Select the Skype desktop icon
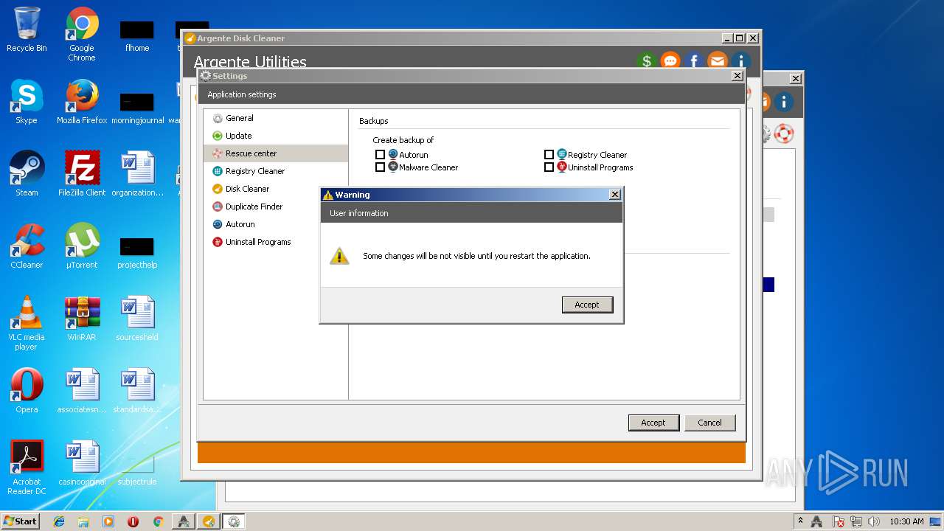The height and width of the screenshot is (531, 944). tap(27, 102)
